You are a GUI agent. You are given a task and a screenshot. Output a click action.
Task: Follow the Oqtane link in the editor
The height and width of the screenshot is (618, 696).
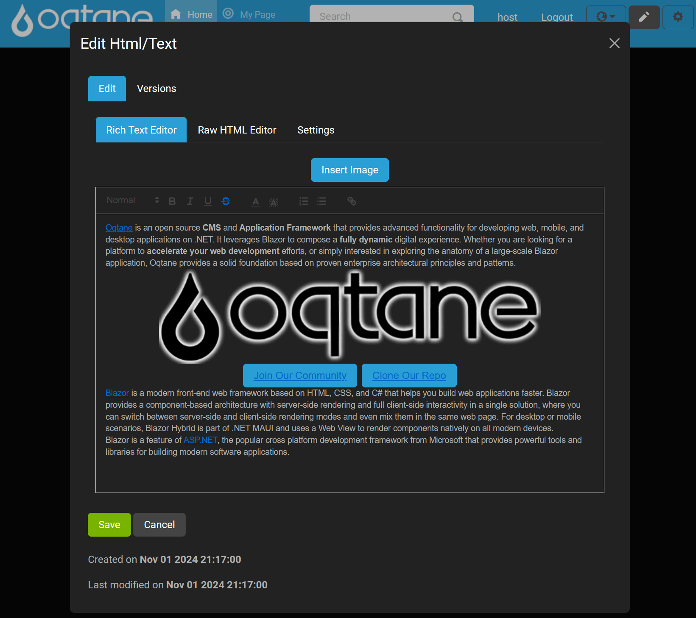coord(119,228)
